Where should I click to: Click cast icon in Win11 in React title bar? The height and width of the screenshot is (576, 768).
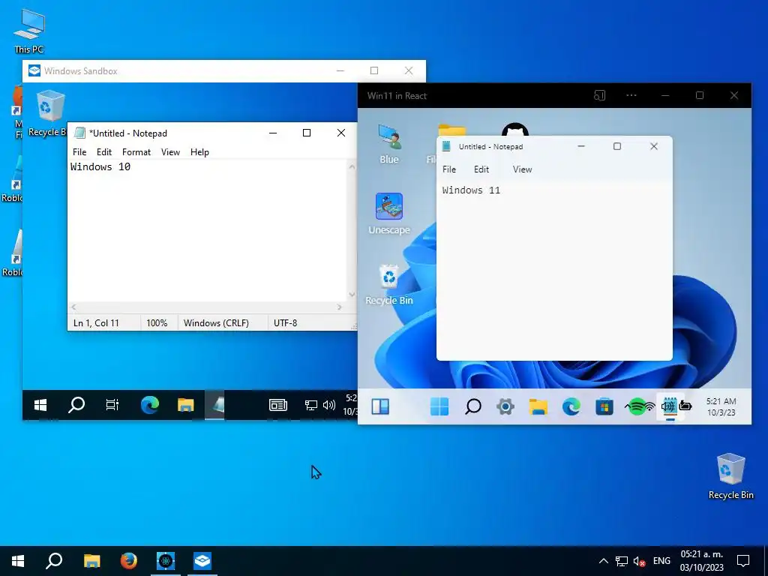599,95
